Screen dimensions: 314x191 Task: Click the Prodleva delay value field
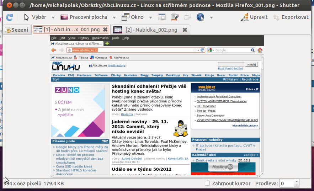click(287, 184)
